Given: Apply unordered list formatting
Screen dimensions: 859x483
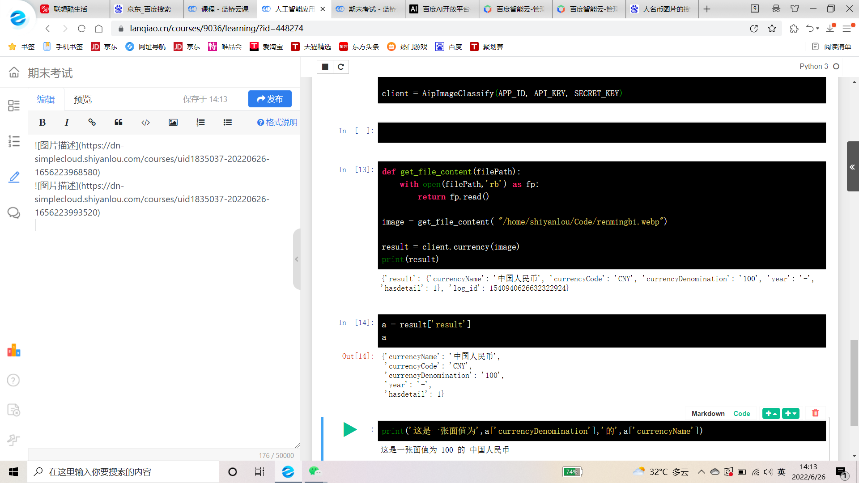Looking at the screenshot, I should 228,123.
